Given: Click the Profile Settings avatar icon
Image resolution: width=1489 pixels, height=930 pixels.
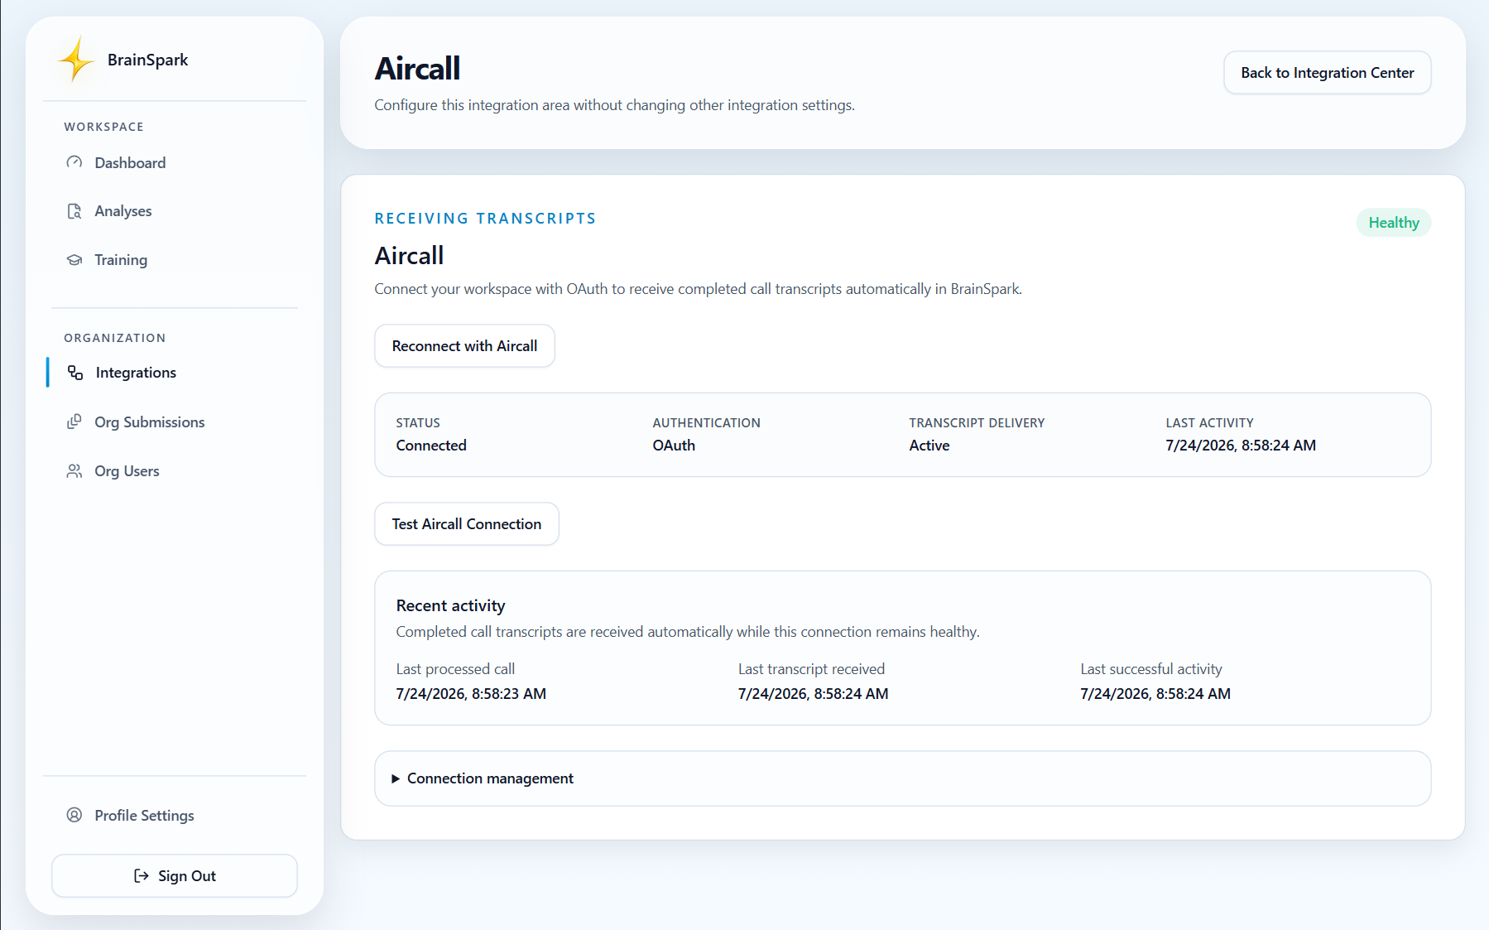Looking at the screenshot, I should (74, 815).
